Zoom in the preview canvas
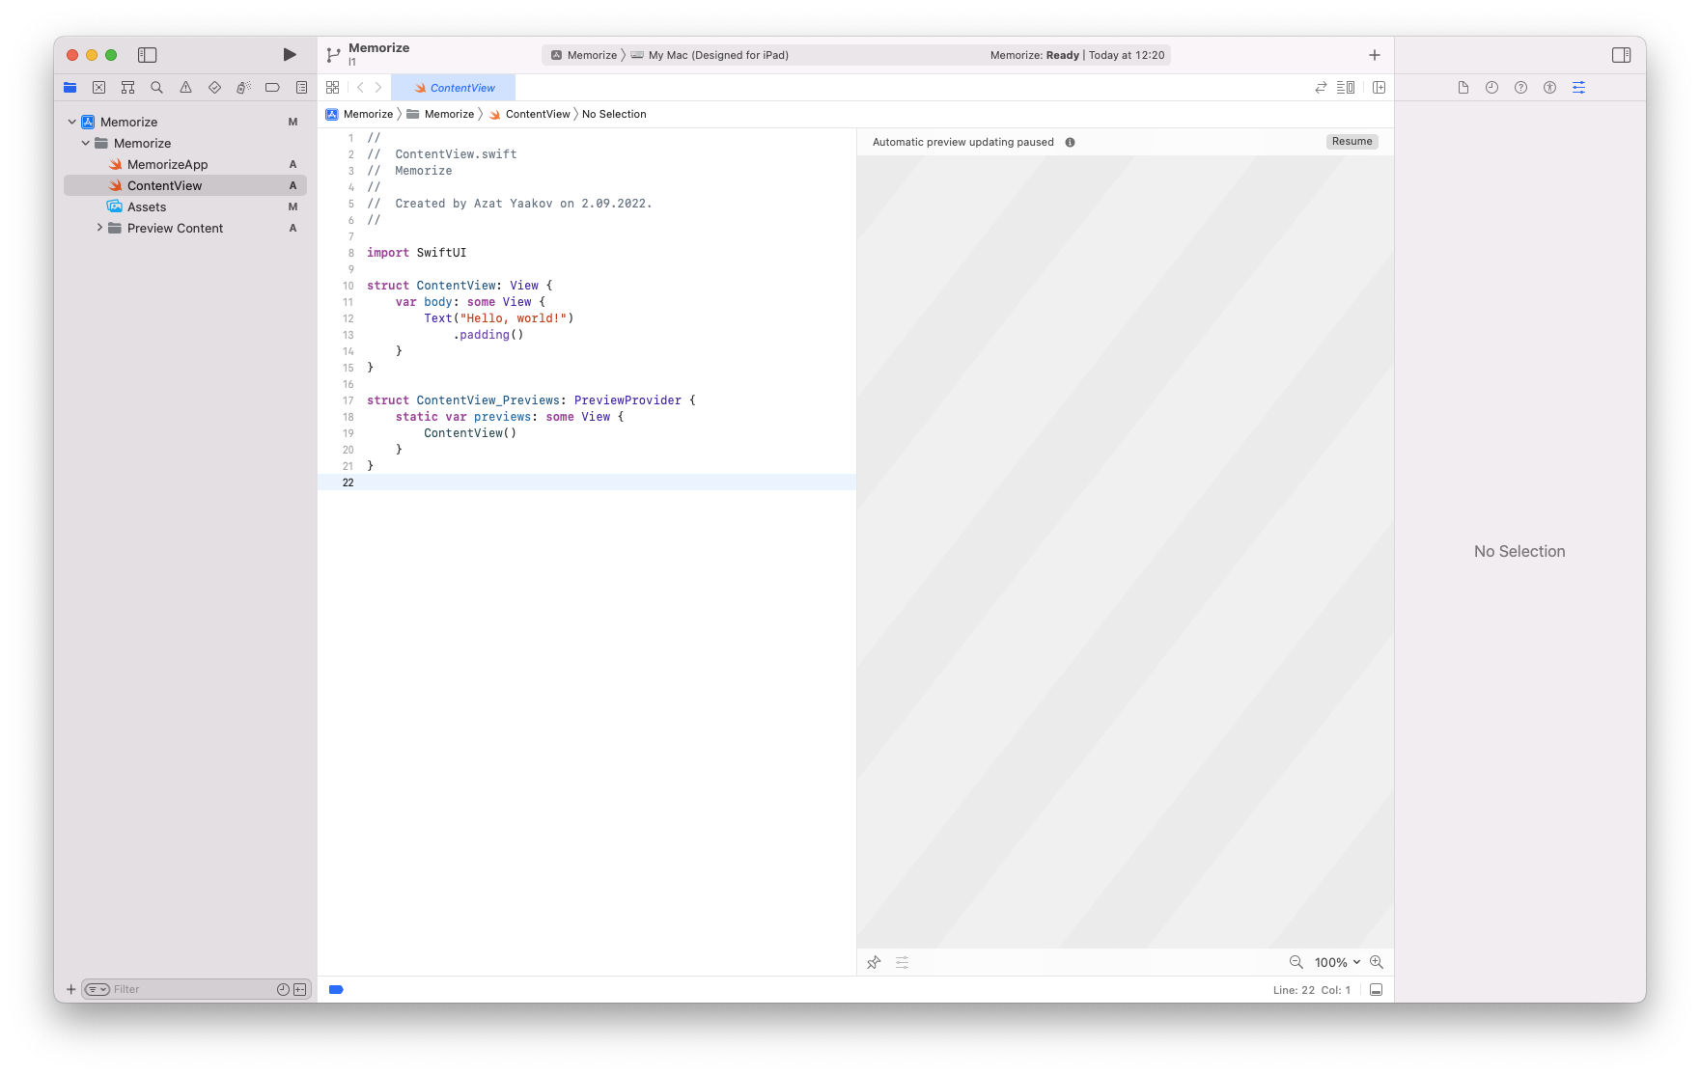 1377,962
